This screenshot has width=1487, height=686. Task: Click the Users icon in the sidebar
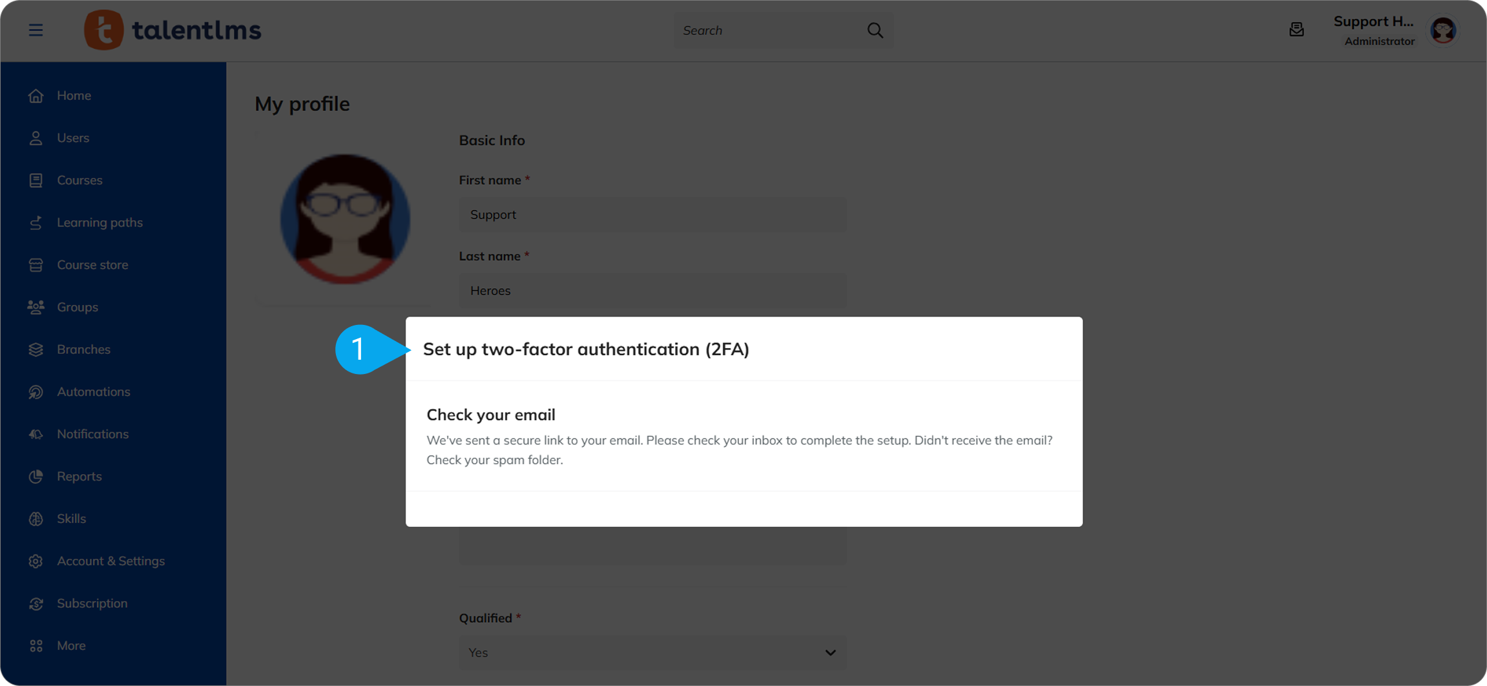click(x=36, y=137)
